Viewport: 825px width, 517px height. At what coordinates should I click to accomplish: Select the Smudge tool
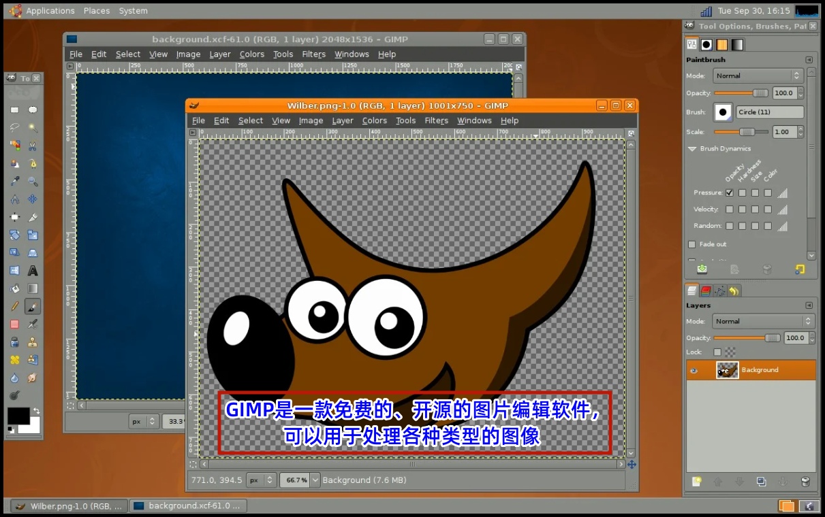click(33, 378)
